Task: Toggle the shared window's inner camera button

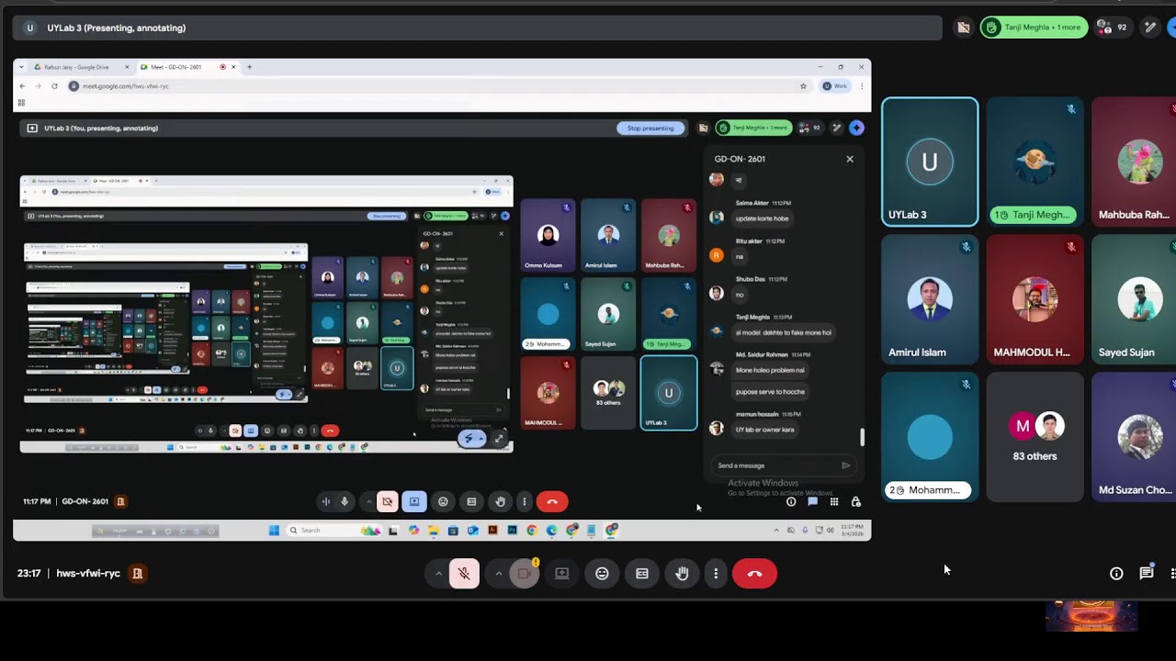Action: pyautogui.click(x=388, y=502)
